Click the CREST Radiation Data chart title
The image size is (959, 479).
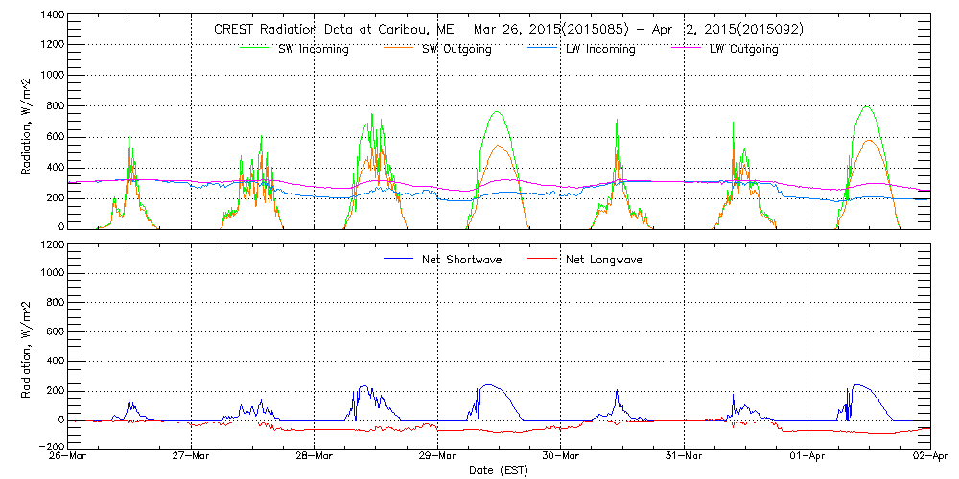(x=508, y=30)
